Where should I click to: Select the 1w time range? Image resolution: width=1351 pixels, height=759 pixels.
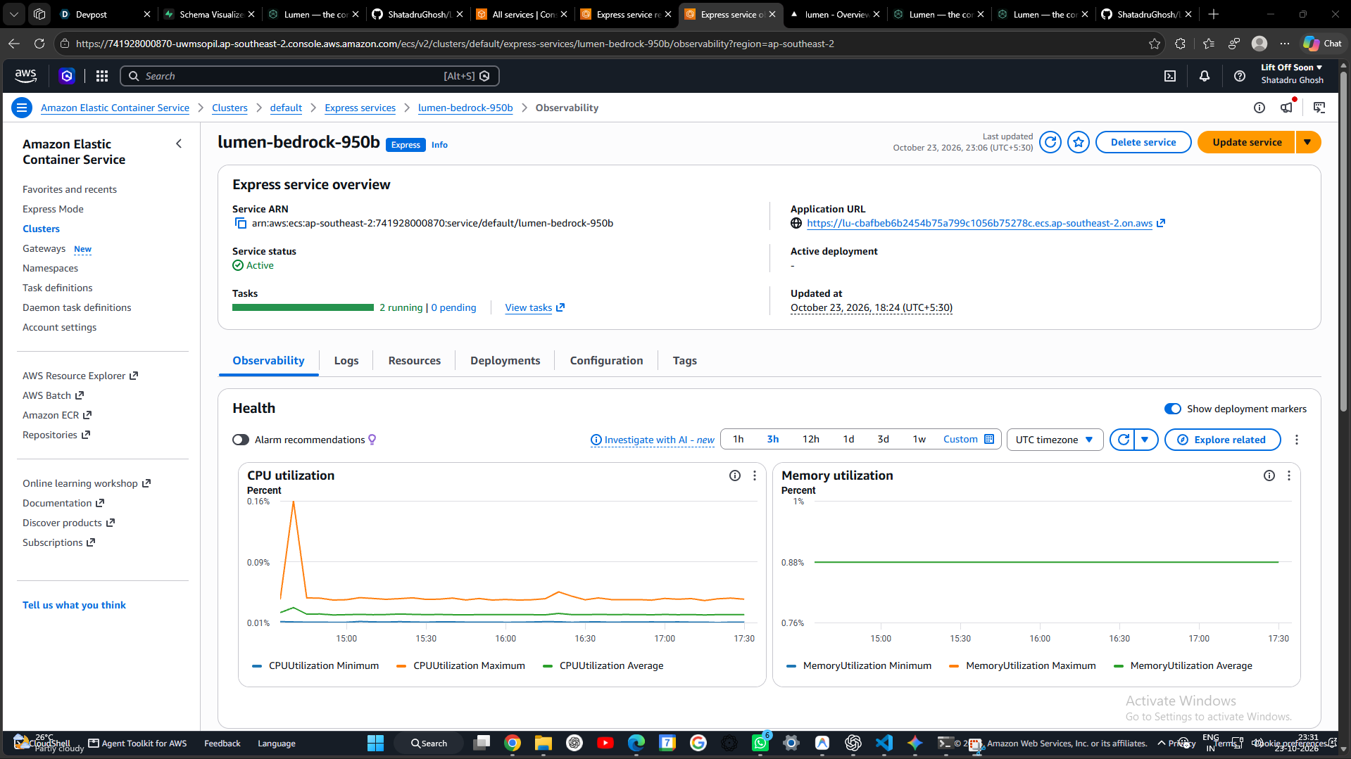[919, 439]
